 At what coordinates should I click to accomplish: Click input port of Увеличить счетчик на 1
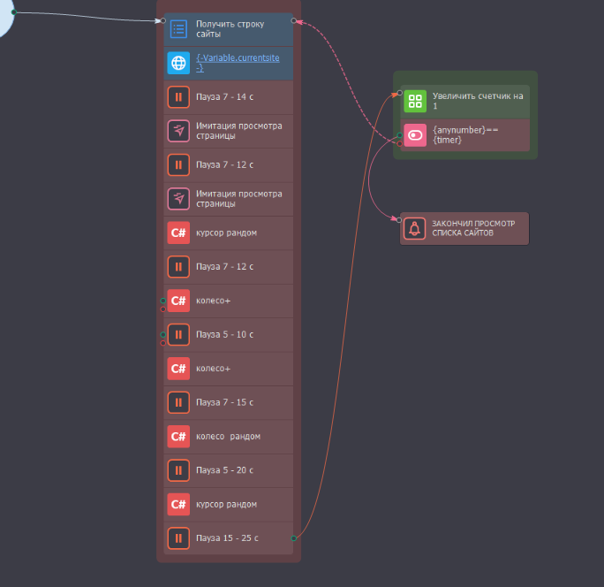[x=399, y=93]
